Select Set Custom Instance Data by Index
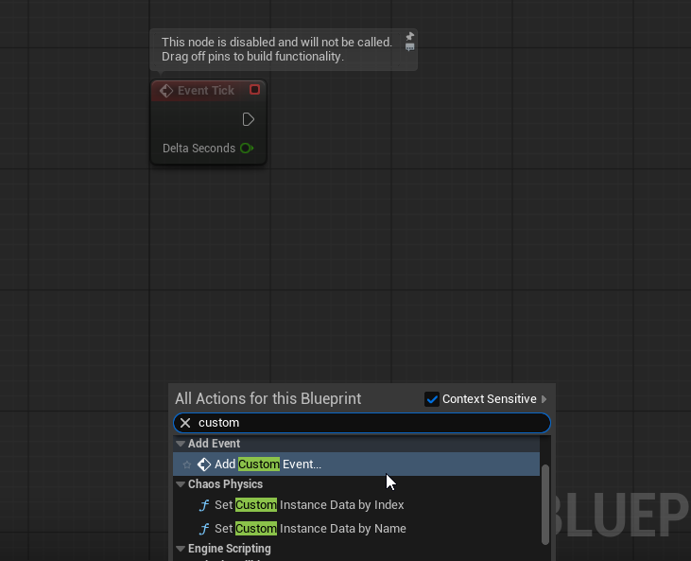691x561 pixels. pyautogui.click(x=356, y=504)
